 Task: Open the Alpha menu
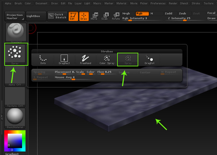click(8, 4)
